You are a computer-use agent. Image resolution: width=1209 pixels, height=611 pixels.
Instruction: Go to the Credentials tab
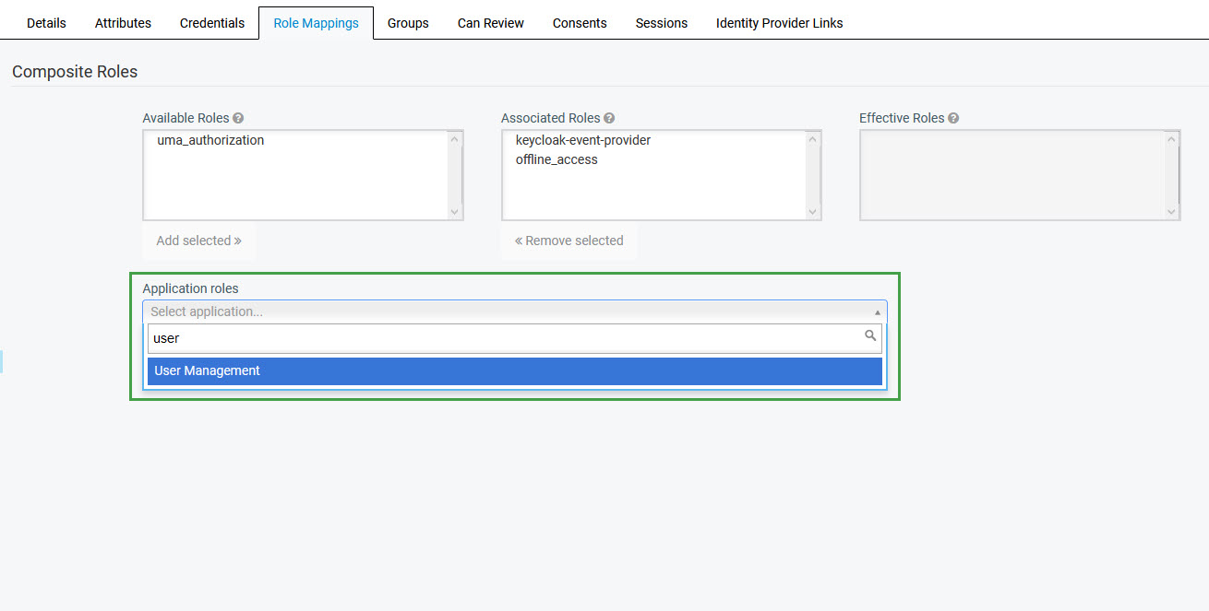[211, 23]
